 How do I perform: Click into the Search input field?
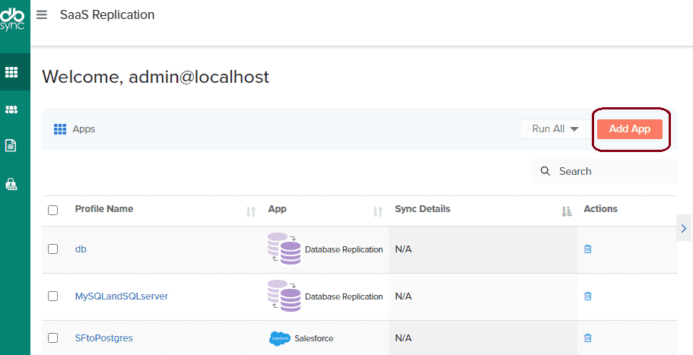click(612, 172)
